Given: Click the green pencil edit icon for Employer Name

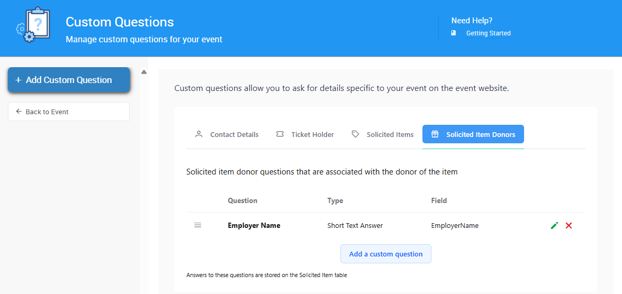Looking at the screenshot, I should click(x=554, y=225).
